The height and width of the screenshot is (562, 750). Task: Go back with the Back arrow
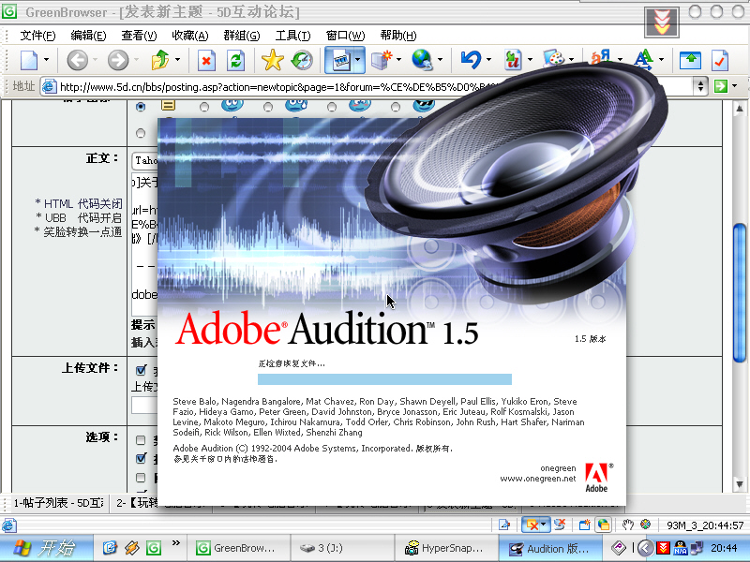pyautogui.click(x=77, y=60)
